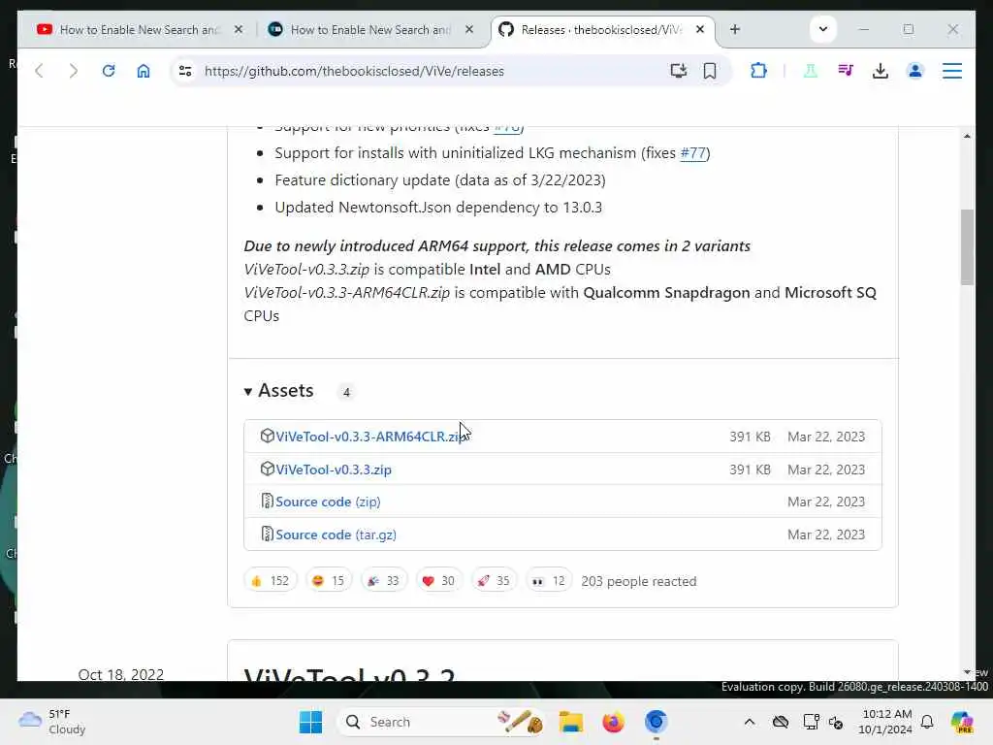Open the Copilot preview icon in taskbar
The image size is (993, 745).
961,722
